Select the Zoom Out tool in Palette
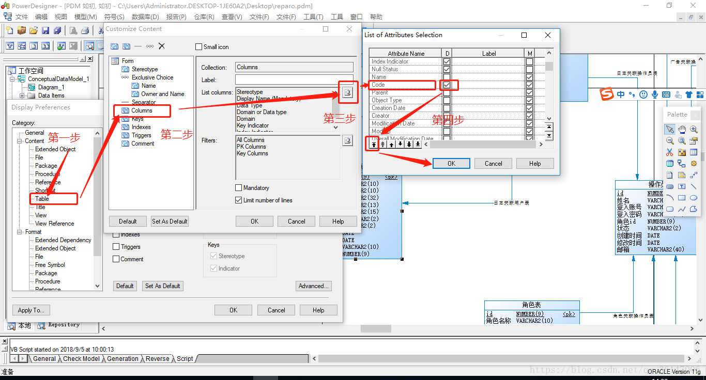Viewport: 706px width, 380px height. [x=670, y=140]
